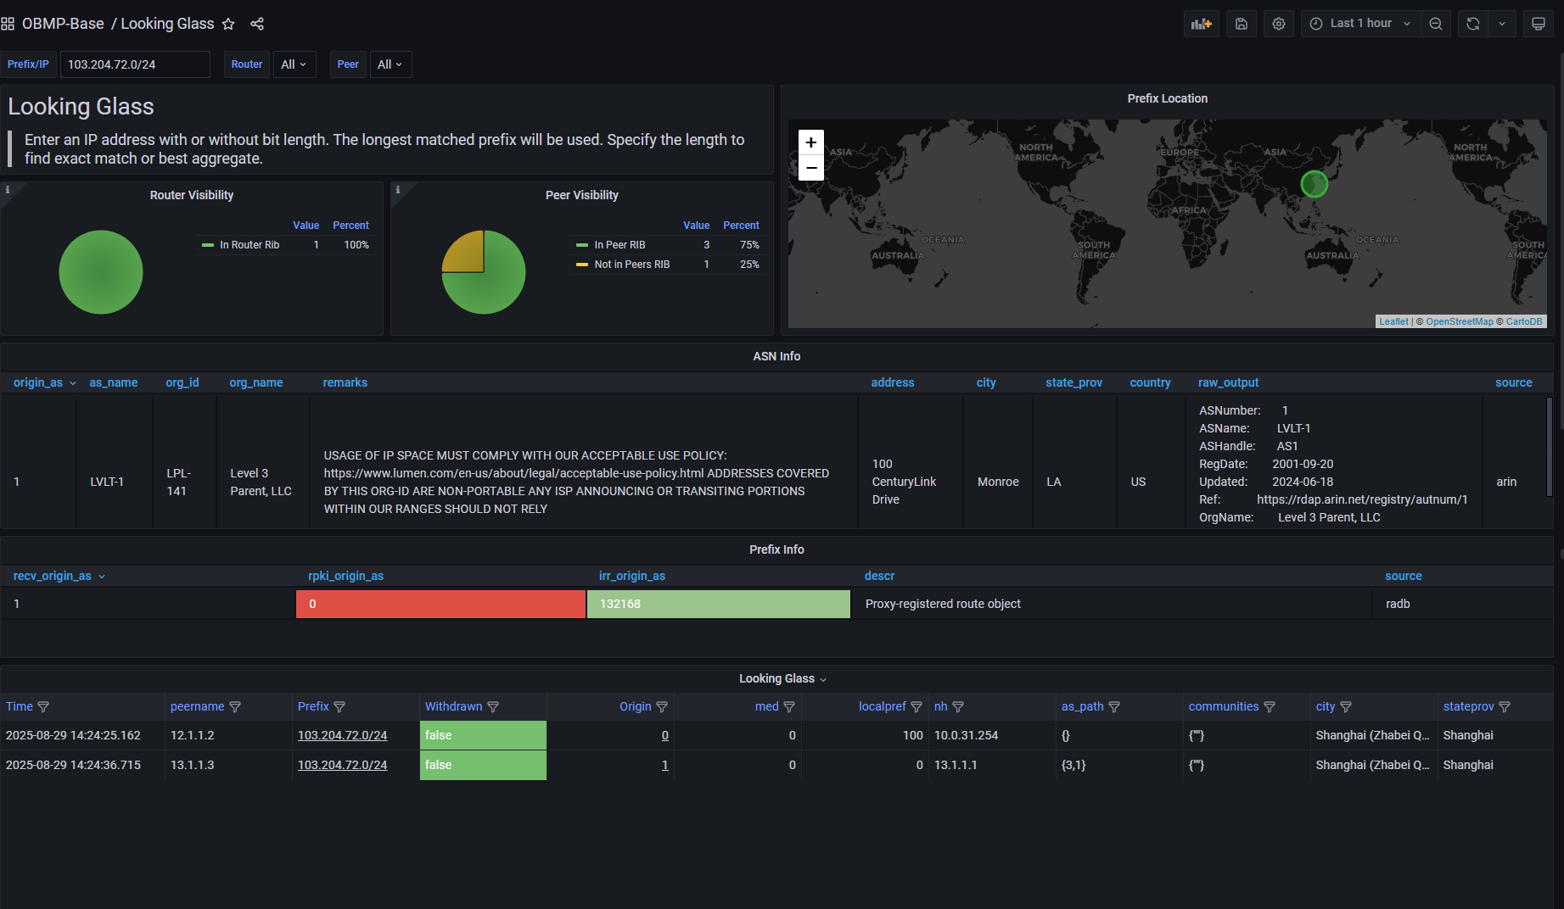Share the dashboard via the share icon

[x=257, y=24]
